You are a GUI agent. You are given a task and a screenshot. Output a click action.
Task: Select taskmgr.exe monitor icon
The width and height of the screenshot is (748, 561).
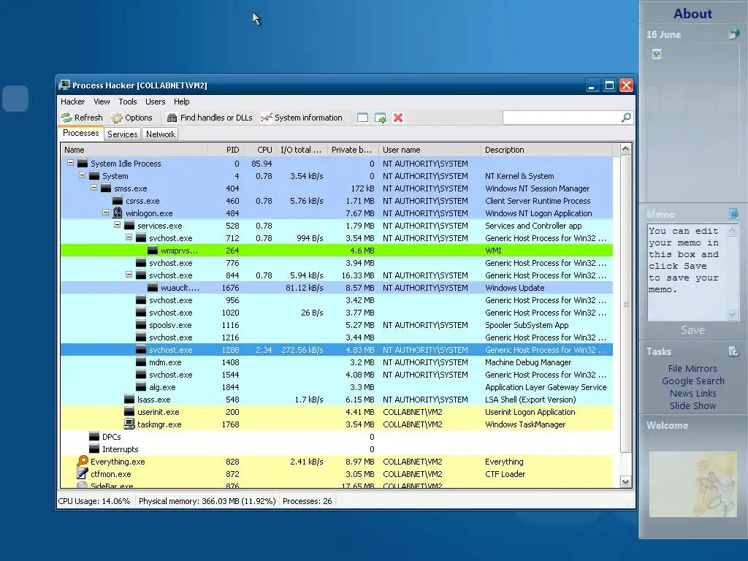point(129,424)
